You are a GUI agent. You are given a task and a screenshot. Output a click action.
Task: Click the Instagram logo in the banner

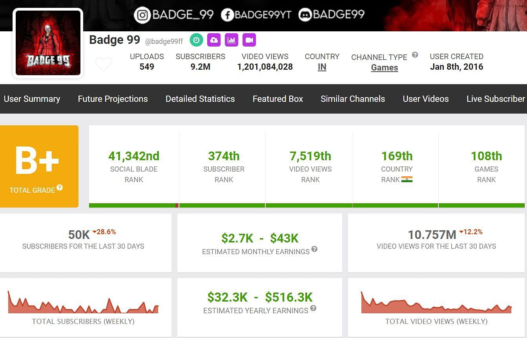[142, 15]
